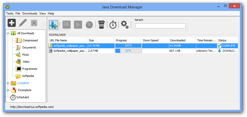The image size is (247, 117).
Task: Click the blue arrow downloading status icon
Action: pyautogui.click(x=220, y=51)
